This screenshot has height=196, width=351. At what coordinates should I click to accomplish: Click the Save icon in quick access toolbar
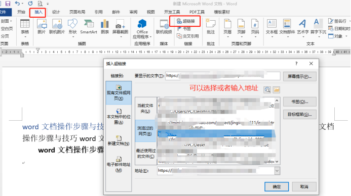coord(8,4)
